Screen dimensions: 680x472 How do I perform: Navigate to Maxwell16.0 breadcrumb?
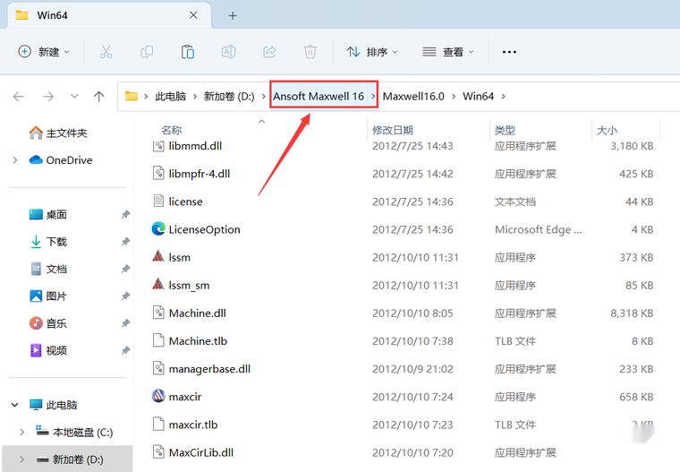[x=413, y=97]
